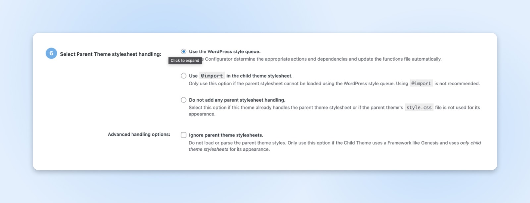This screenshot has width=530, height=203.
Task: Click the "Click to expand" tooltip
Action: pyautogui.click(x=185, y=61)
